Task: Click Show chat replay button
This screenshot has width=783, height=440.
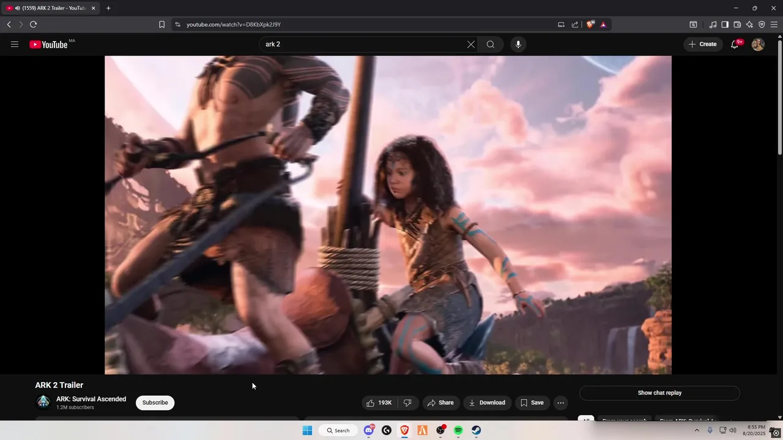Action: pyautogui.click(x=659, y=393)
